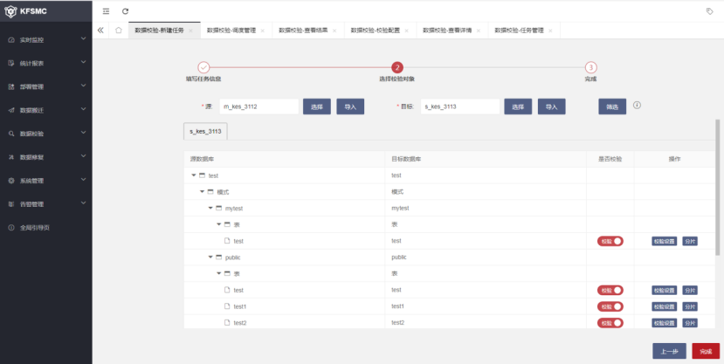
Task: Close the 数据校验-新建任务 tab
Action: [190, 31]
